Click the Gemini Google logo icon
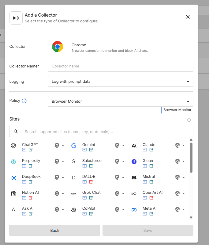Image resolution: width=209 pixels, height=245 pixels. pyautogui.click(x=74, y=146)
